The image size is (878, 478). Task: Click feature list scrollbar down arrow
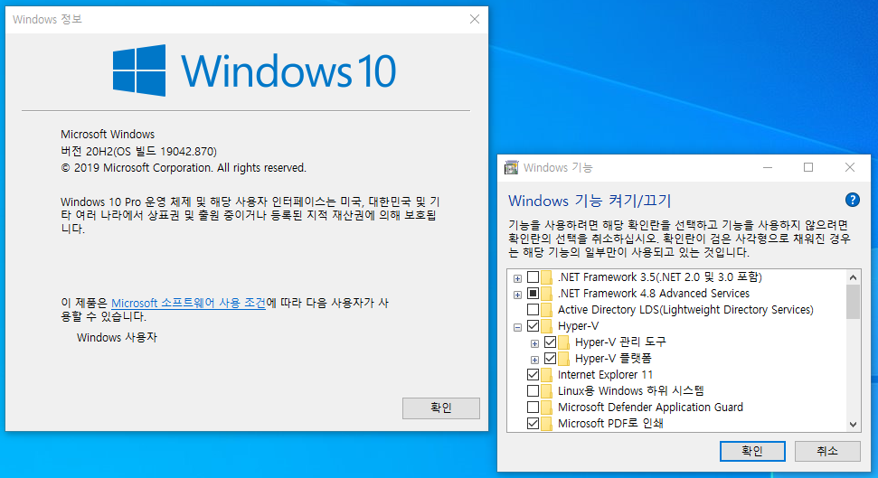(x=853, y=425)
